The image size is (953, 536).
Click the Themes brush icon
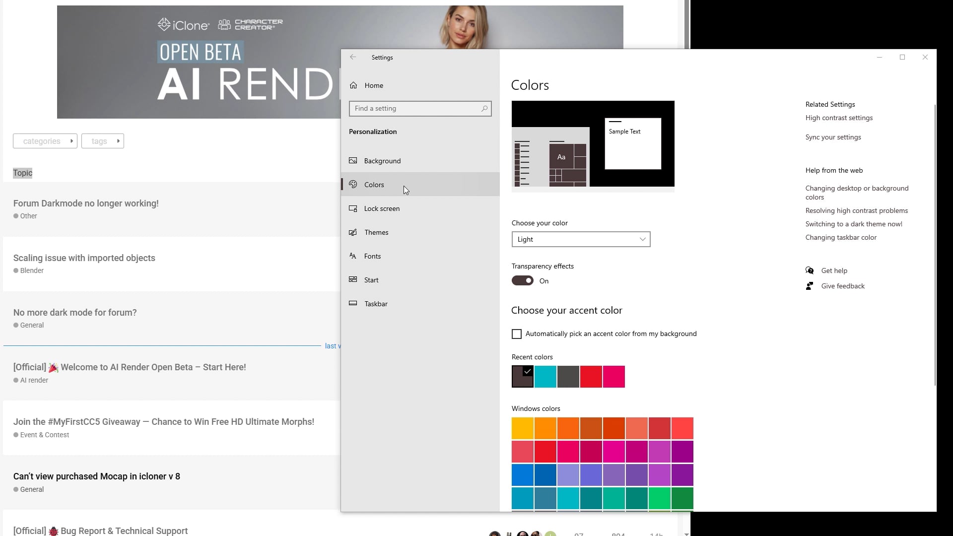(x=353, y=232)
